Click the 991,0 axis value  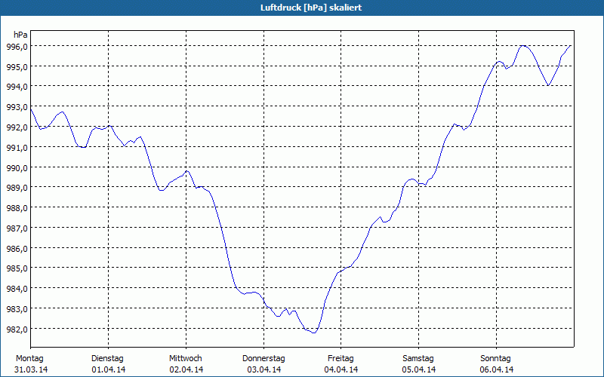17,148
